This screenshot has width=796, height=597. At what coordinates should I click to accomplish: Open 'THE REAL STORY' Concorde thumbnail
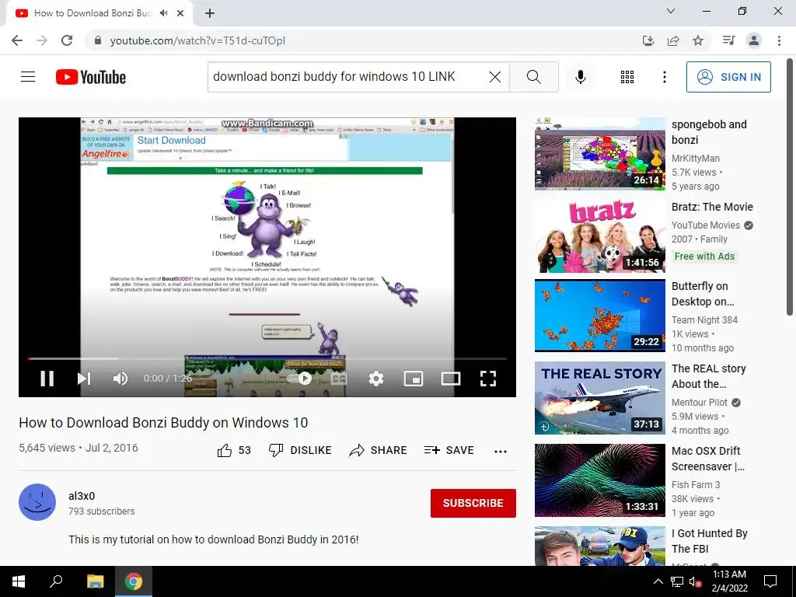pyautogui.click(x=600, y=397)
